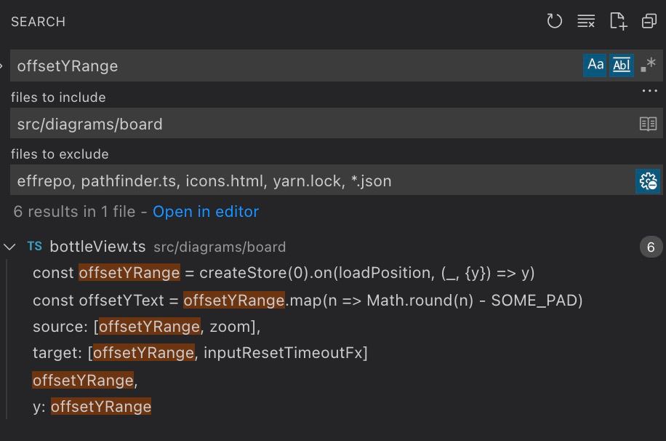Screen dimensions: 666x441
Task: Expand the replace field chevron
Action: click(x=3, y=65)
